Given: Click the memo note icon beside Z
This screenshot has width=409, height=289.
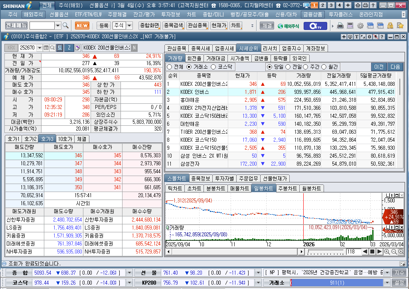Looking at the screenshot, I should pyautogui.click(x=77, y=48).
